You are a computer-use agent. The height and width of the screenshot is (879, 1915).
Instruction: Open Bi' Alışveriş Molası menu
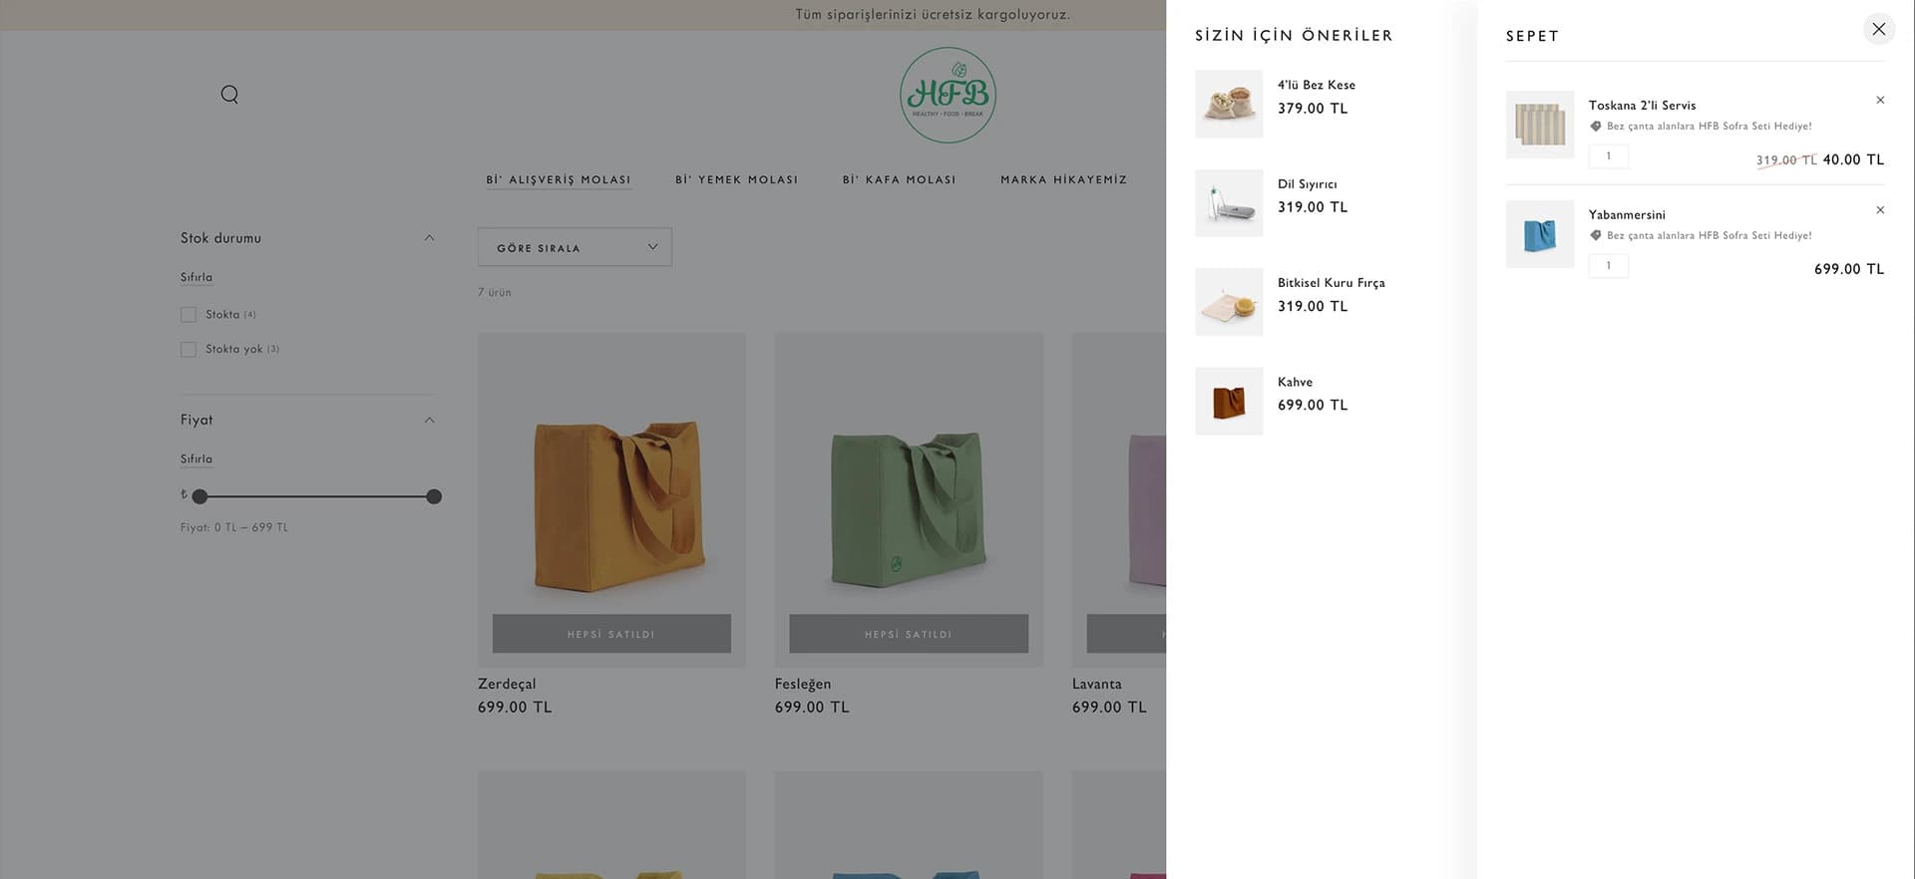point(559,180)
